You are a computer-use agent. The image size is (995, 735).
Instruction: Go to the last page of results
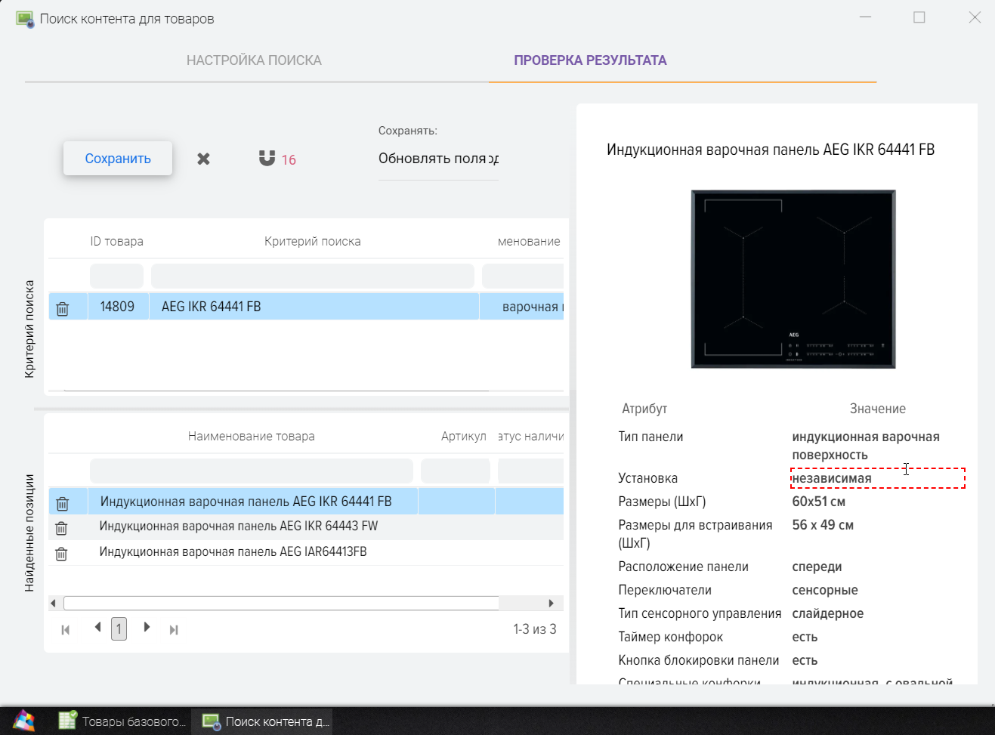click(x=174, y=629)
